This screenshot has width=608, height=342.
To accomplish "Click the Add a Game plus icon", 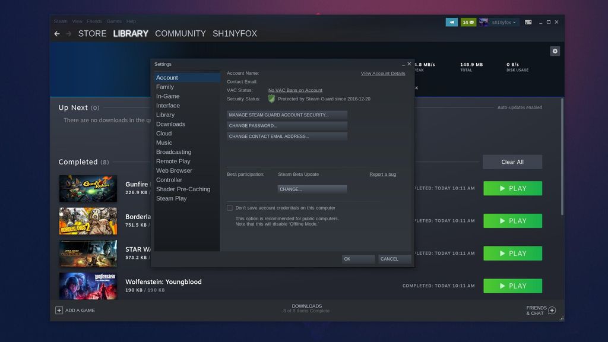I will coord(59,310).
